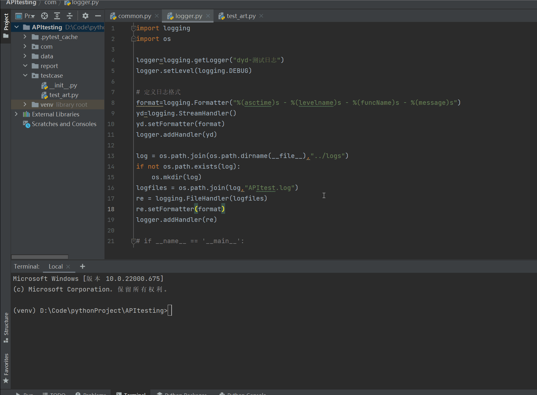Image resolution: width=537 pixels, height=395 pixels.
Task: Click the Expand All icon in Project toolbar
Action: point(57,16)
